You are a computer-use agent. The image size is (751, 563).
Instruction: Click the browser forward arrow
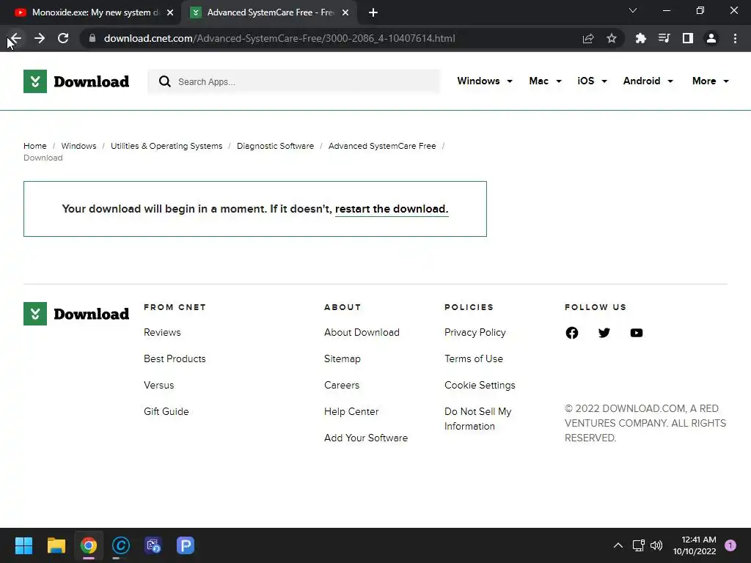40,38
